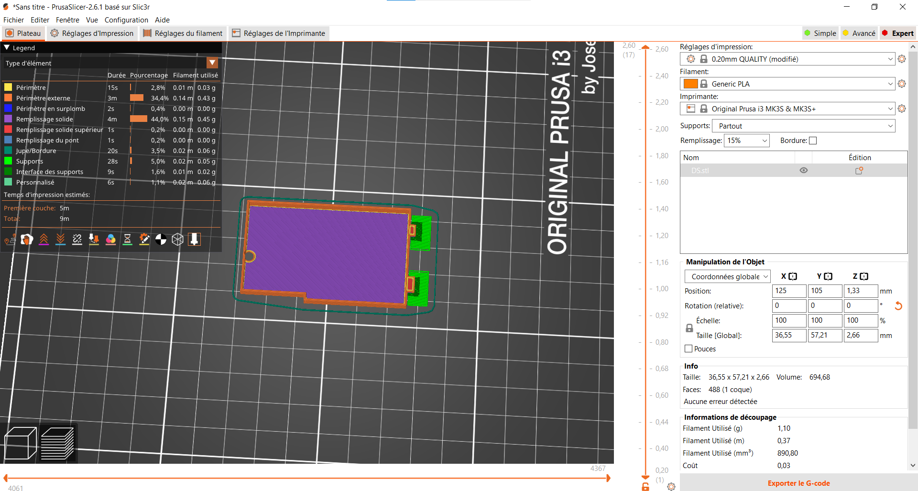
Task: Click Exporter le G-code button
Action: [798, 483]
